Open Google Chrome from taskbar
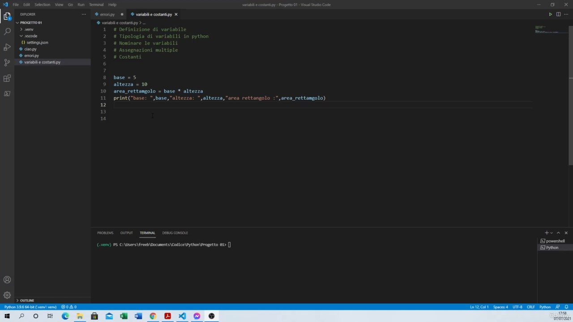This screenshot has width=573, height=322. (x=153, y=316)
